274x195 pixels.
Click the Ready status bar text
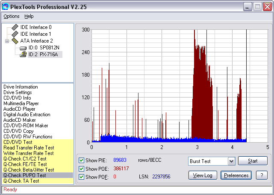pyautogui.click(x=10, y=189)
